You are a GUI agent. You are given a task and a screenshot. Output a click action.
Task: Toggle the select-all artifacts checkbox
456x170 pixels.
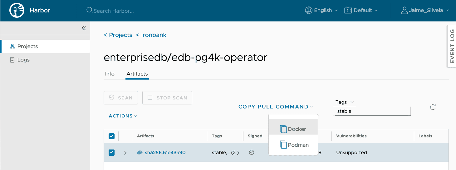[111, 136]
